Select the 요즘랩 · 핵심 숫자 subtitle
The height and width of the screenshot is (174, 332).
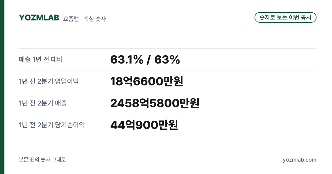[x=84, y=19]
